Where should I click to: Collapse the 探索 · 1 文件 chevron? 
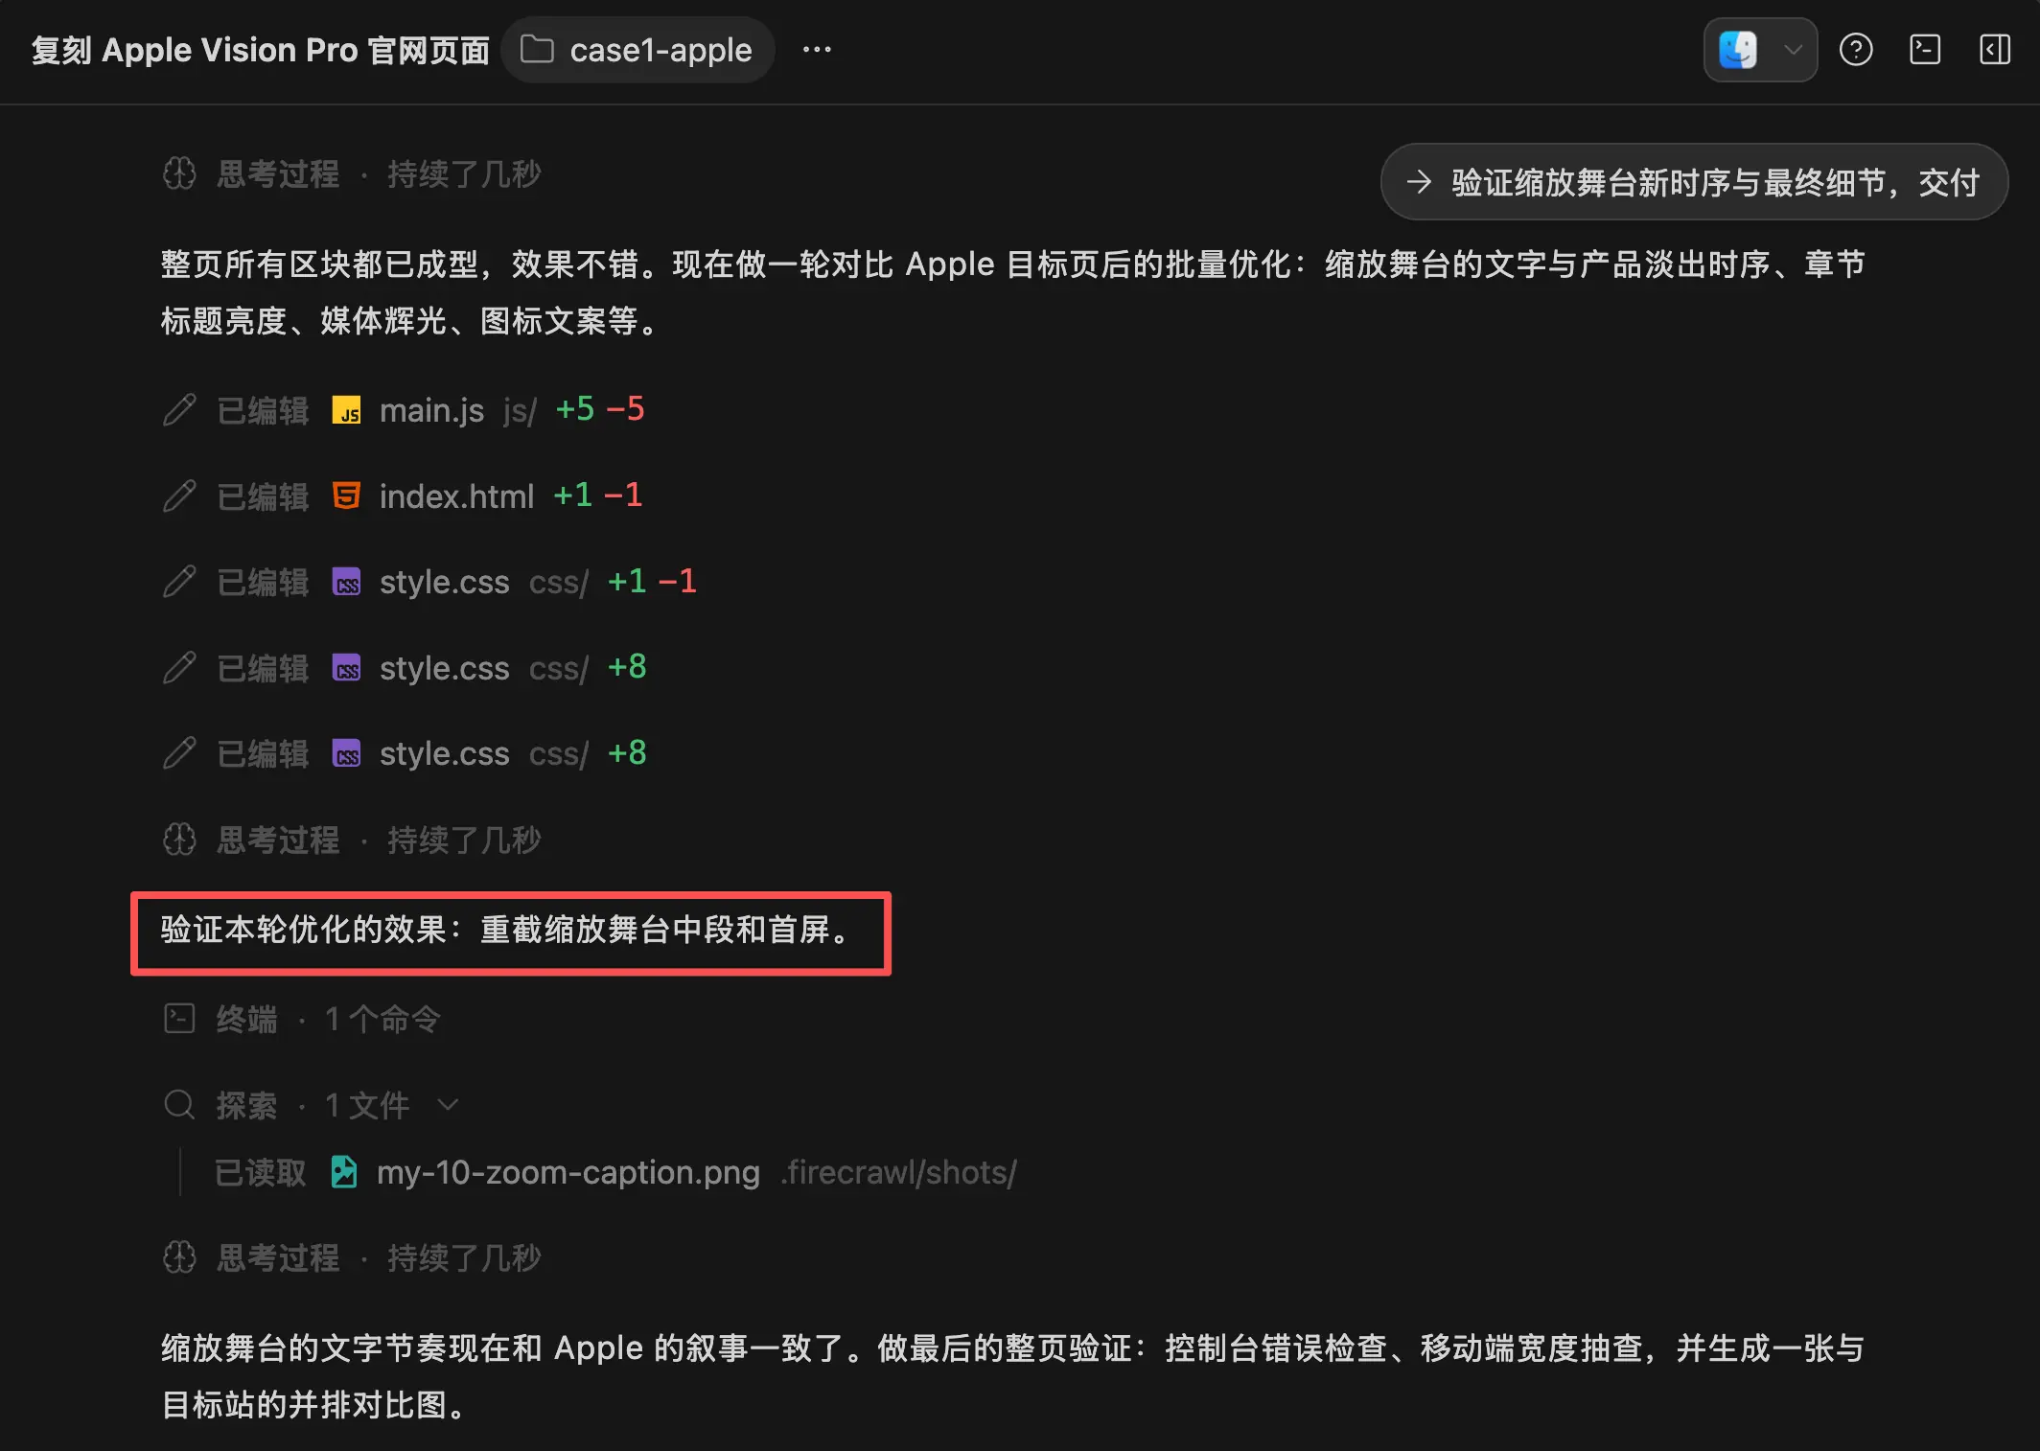448,1105
